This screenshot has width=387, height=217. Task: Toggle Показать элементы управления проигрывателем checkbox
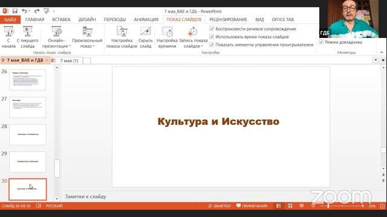212,45
